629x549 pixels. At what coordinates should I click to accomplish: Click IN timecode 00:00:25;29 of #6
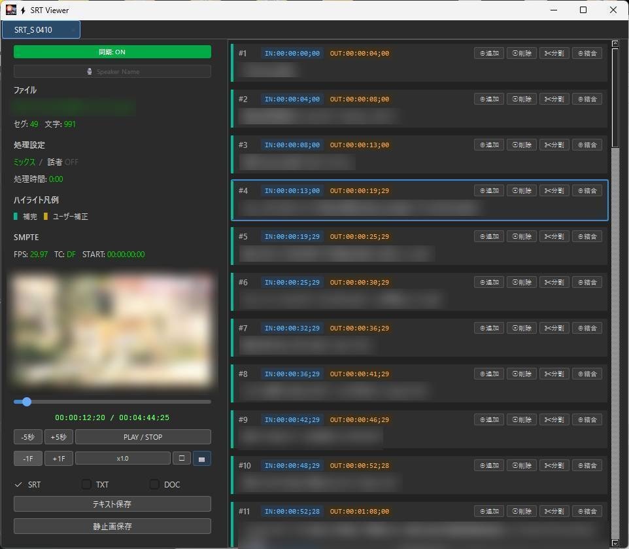[x=292, y=282]
